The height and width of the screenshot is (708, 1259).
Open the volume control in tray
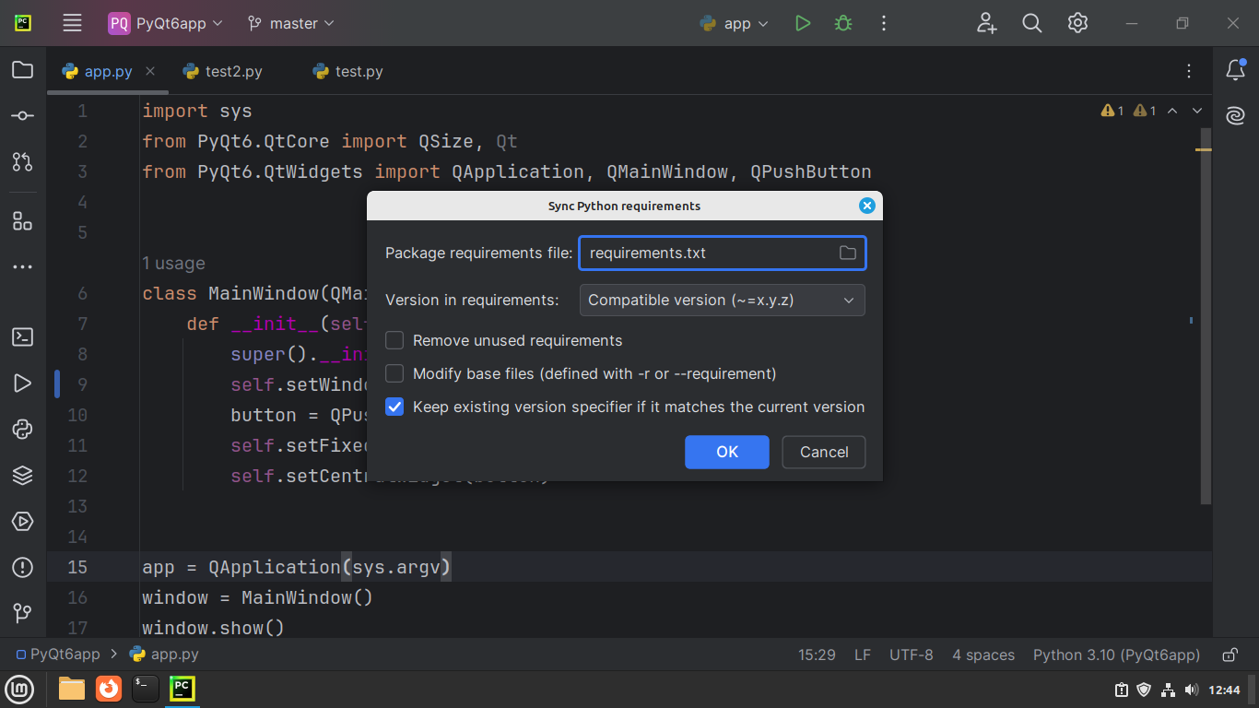[x=1192, y=690]
